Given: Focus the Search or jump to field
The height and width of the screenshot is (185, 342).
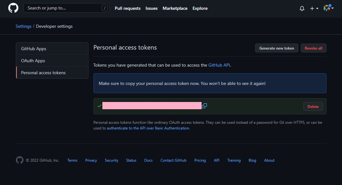Looking at the screenshot, I should coord(63,8).
